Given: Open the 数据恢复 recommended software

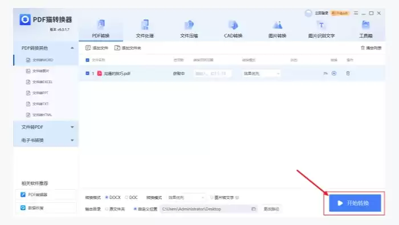Looking at the screenshot, I should 46,208.
